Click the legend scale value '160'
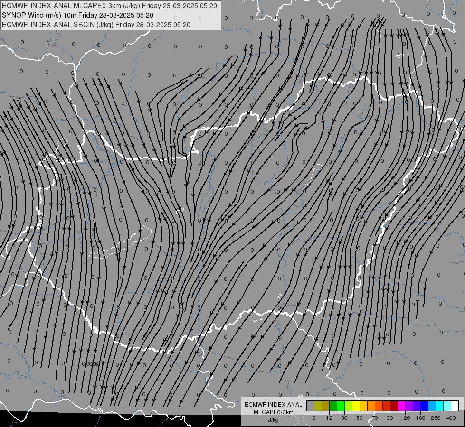The image size is (465, 427). [420, 418]
